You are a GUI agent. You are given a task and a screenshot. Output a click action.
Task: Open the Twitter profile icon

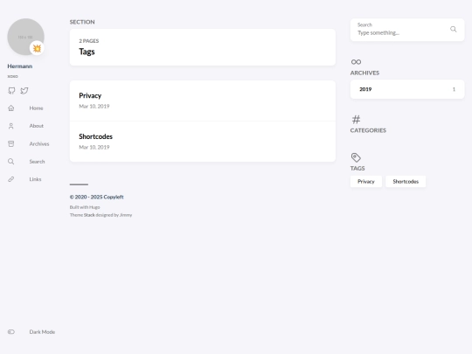tap(24, 91)
